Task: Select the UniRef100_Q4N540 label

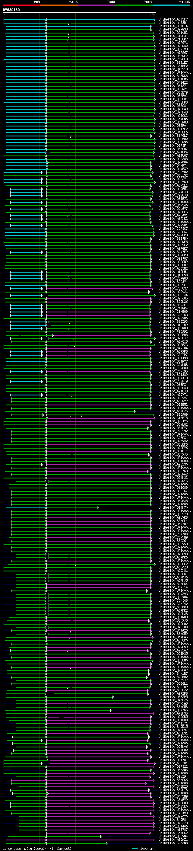Action: tap(173, 206)
